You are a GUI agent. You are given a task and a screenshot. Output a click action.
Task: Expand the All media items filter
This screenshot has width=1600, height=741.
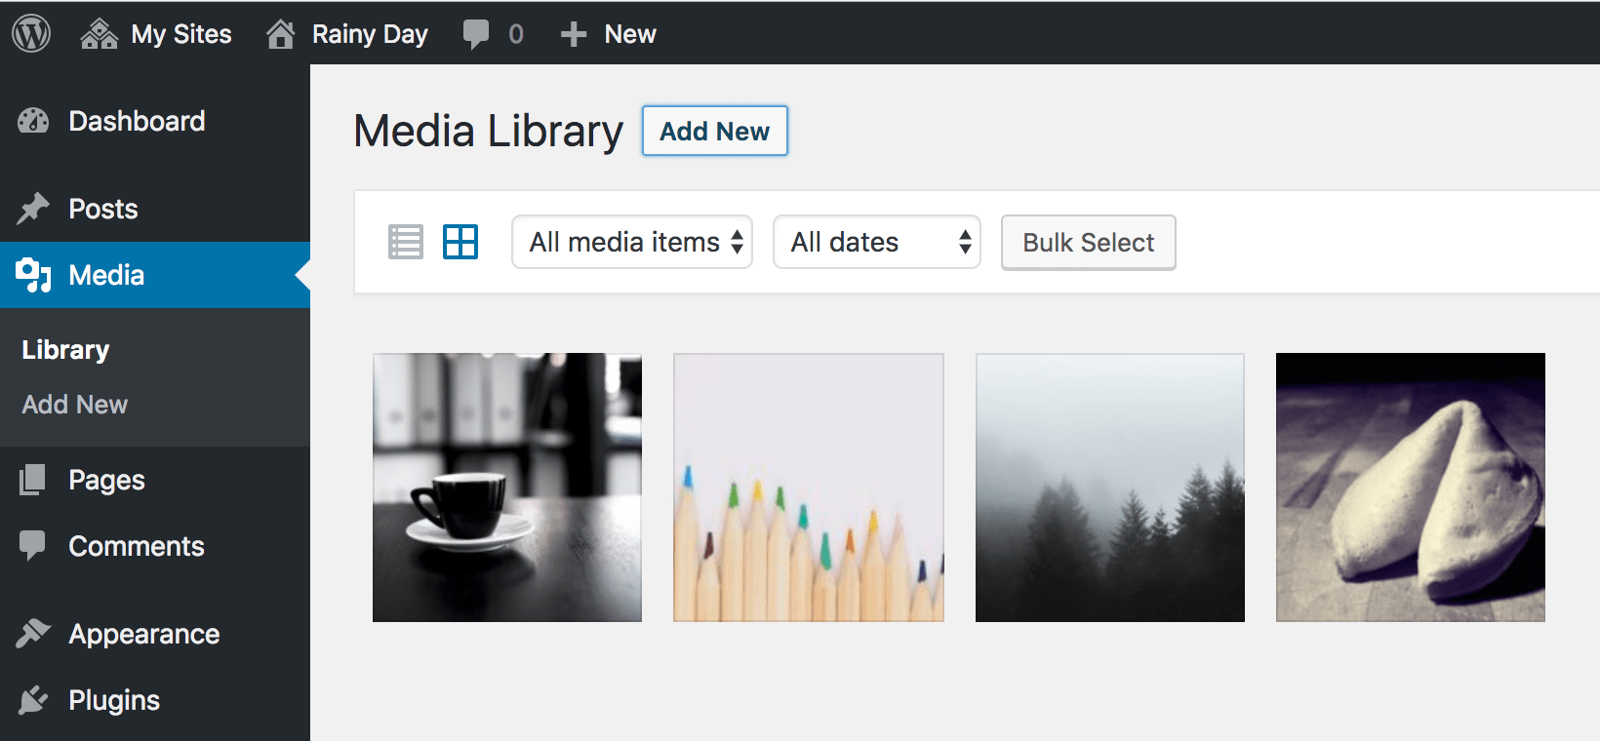(632, 242)
